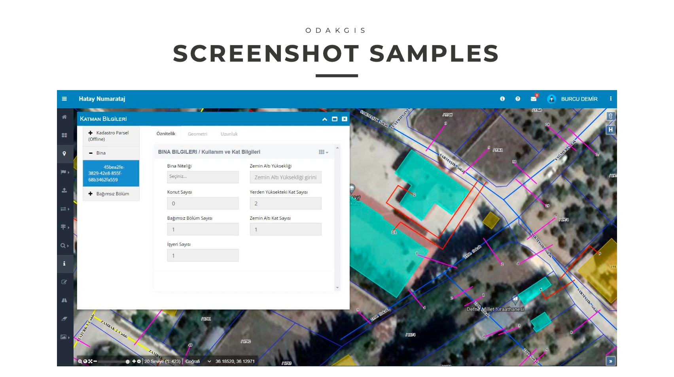The width and height of the screenshot is (674, 377).
Task: Expand the Kadastro Parsel (Offline) layer
Action: pos(91,133)
